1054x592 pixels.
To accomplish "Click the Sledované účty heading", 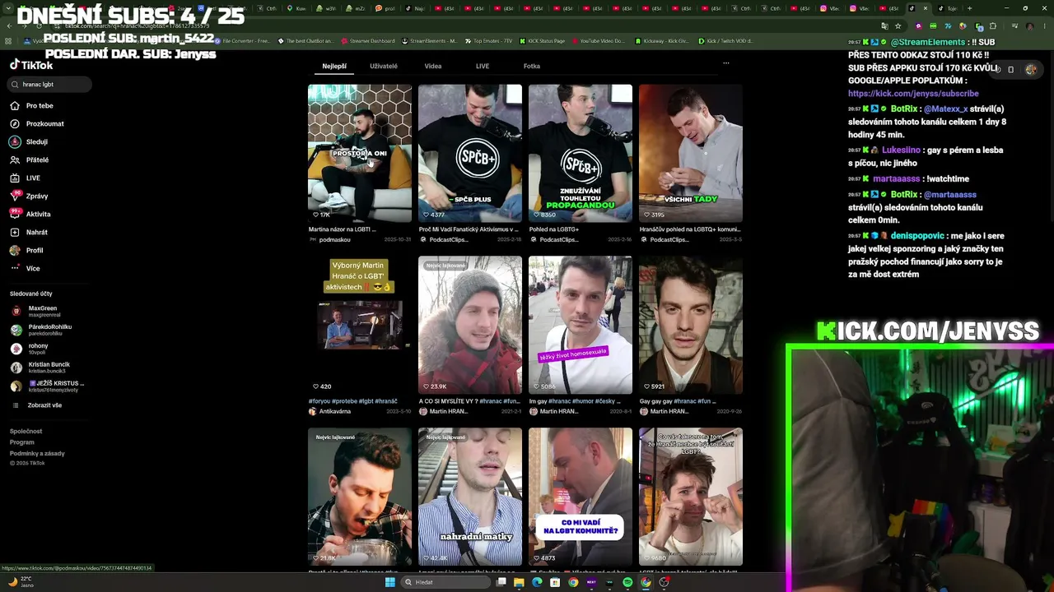I will point(31,294).
